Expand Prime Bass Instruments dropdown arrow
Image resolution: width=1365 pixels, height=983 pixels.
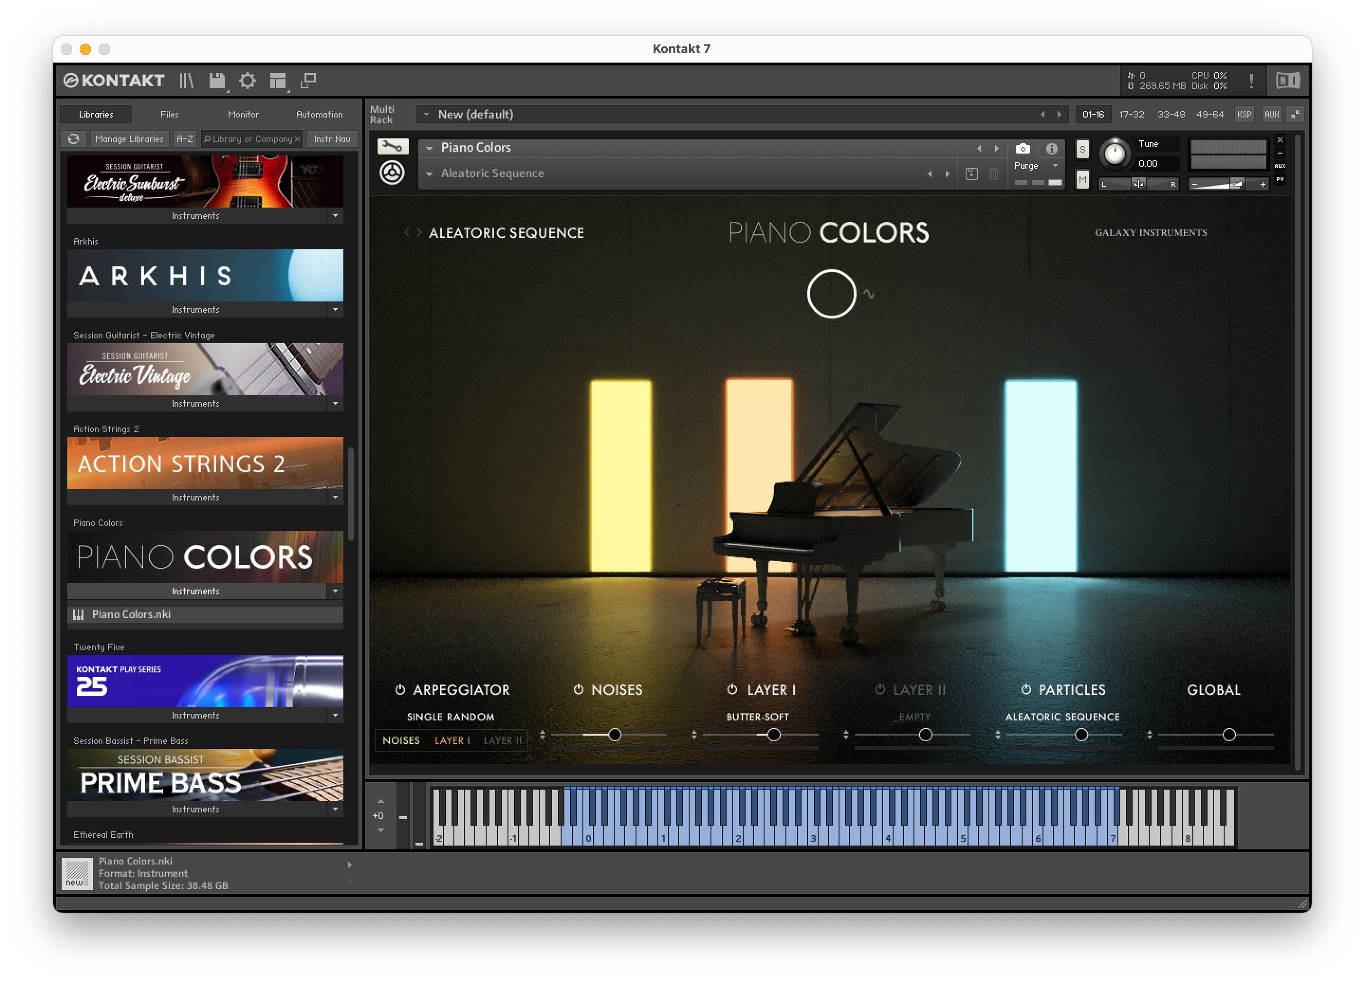point(335,809)
